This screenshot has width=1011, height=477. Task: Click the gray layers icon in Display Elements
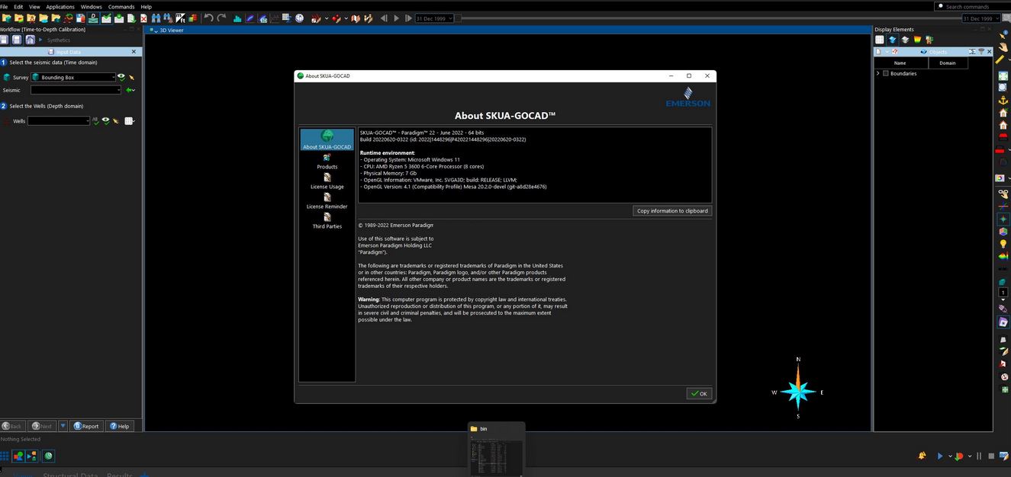(x=905, y=40)
